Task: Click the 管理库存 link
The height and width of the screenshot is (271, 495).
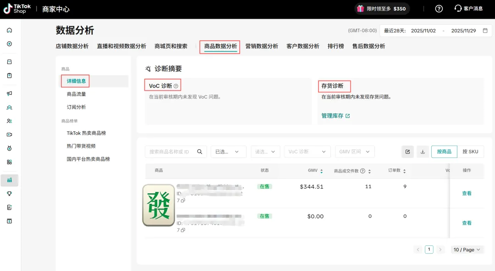Action: click(x=335, y=116)
